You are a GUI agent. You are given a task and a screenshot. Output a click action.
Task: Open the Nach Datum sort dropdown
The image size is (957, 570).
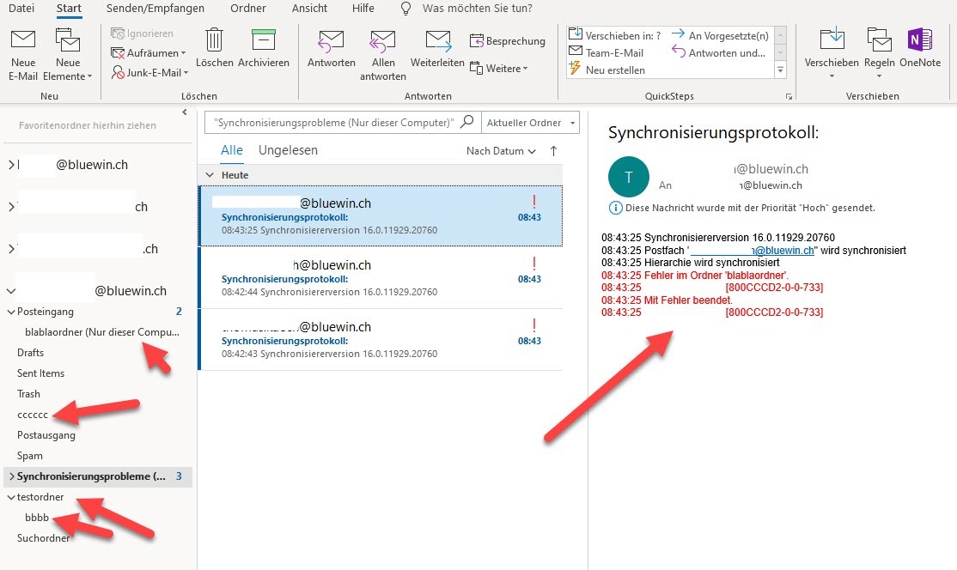[x=501, y=151]
